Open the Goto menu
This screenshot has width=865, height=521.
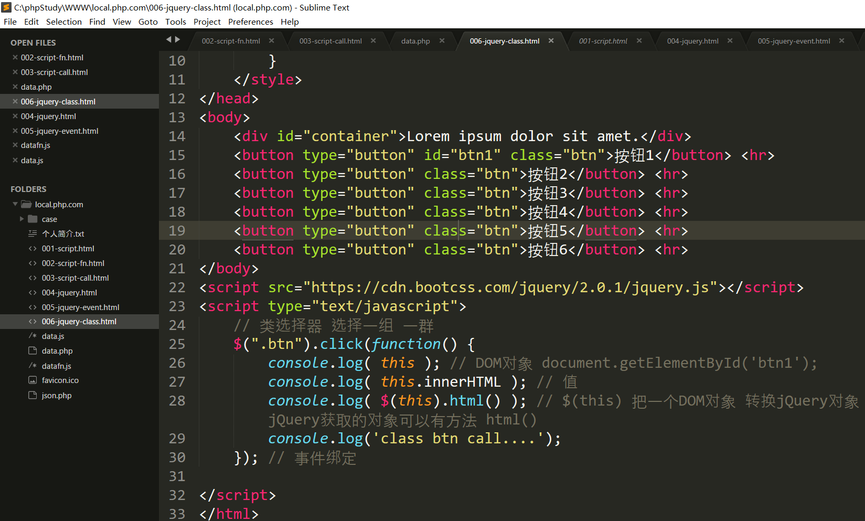point(148,22)
